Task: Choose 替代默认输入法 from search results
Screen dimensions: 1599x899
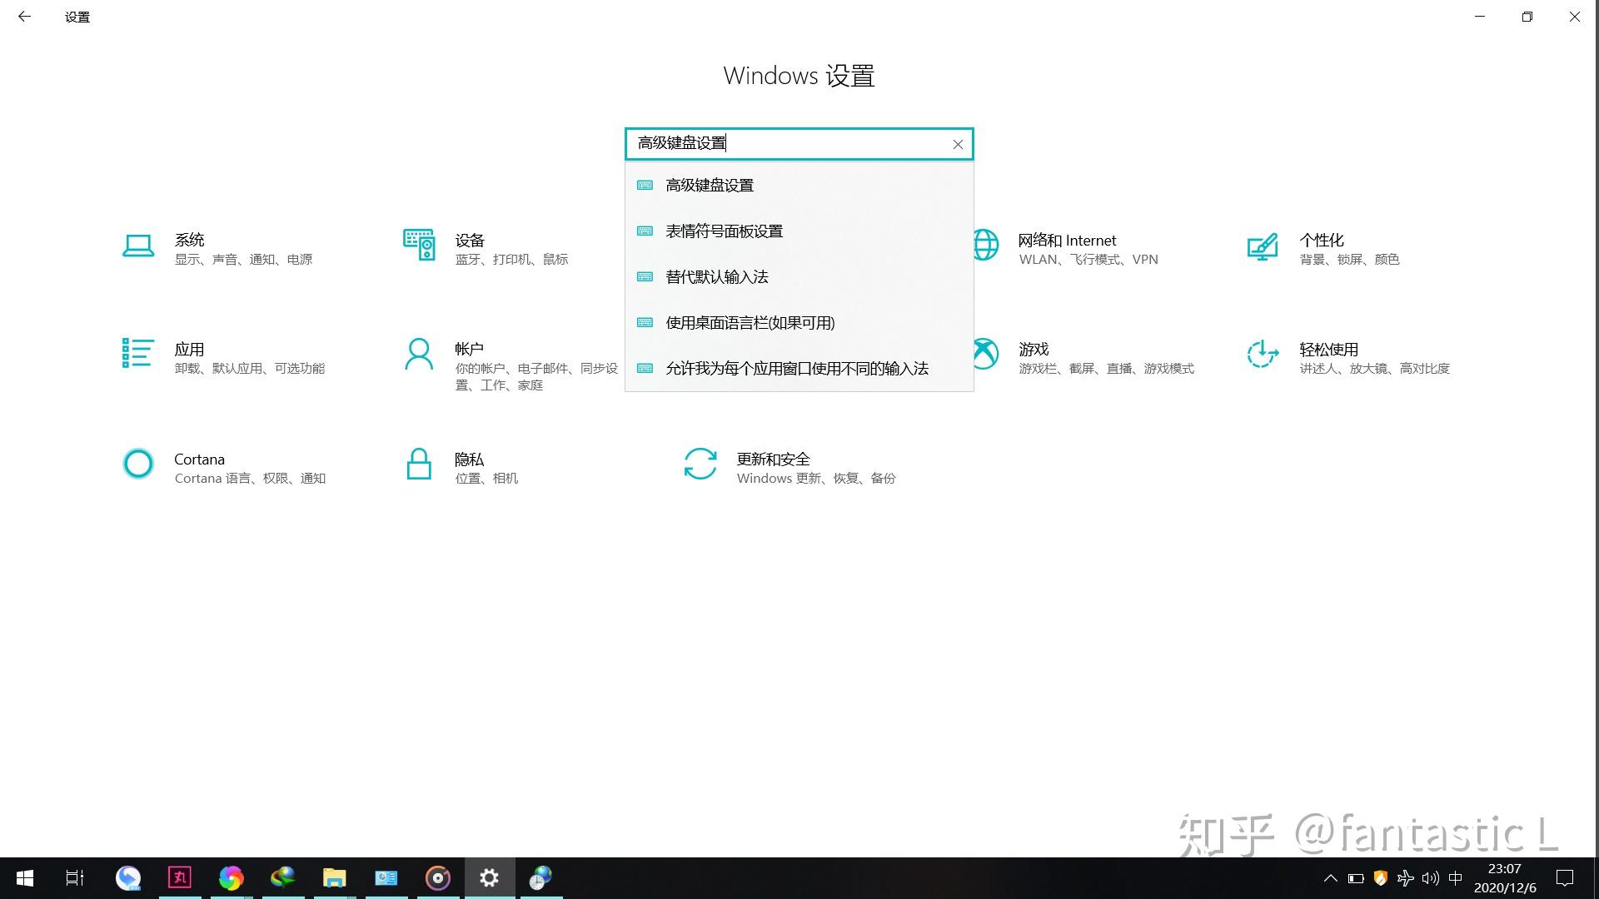Action: 799,276
